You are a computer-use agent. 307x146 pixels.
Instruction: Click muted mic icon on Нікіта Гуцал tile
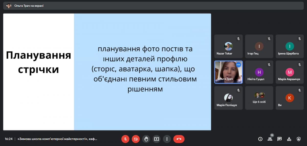(x=269, y=65)
